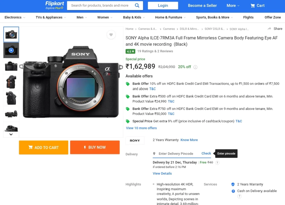Image resolution: width=285 pixels, height=205 pixels.
Task: Click the BUY NOW button
Action: 95,147
